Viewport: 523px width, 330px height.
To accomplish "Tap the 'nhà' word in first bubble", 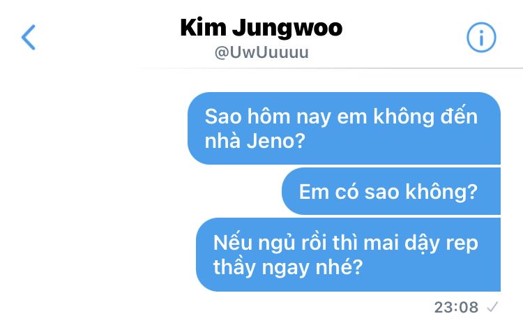I will pyautogui.click(x=222, y=140).
